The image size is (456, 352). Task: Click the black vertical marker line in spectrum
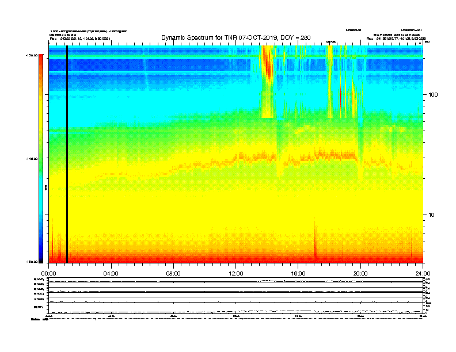click(67, 154)
